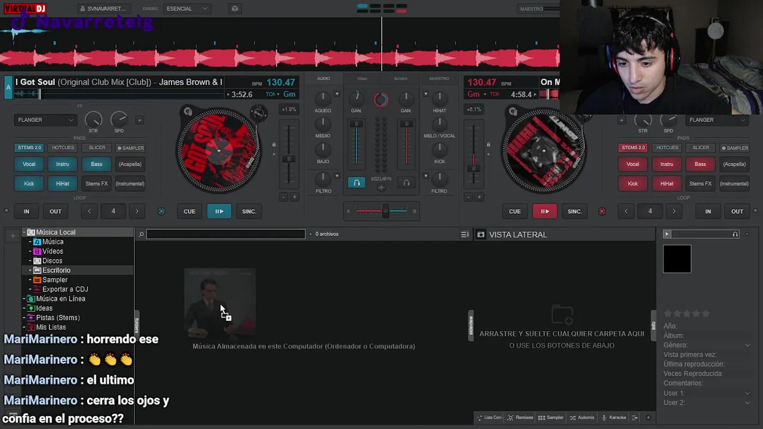
Task: Click the left deck vinyl slip icon
Action: tap(188, 111)
